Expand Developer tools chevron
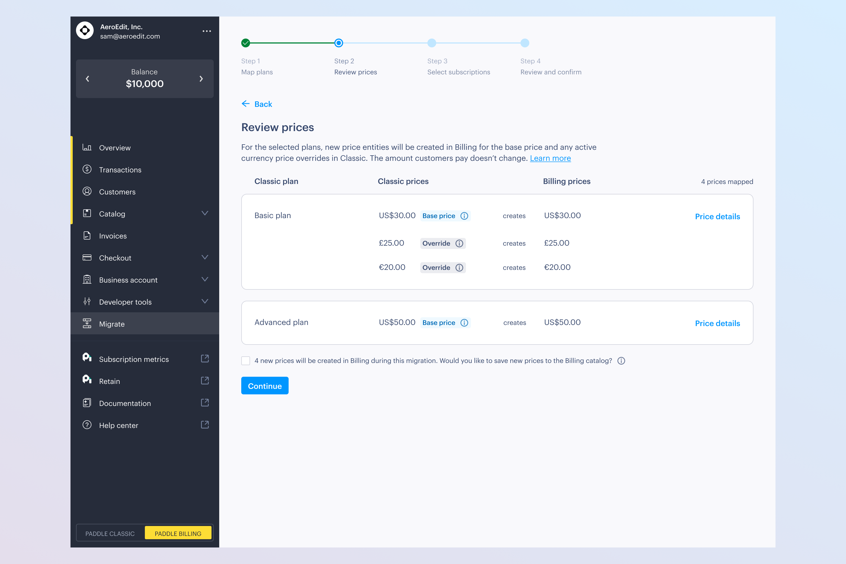The width and height of the screenshot is (846, 564). point(205,302)
